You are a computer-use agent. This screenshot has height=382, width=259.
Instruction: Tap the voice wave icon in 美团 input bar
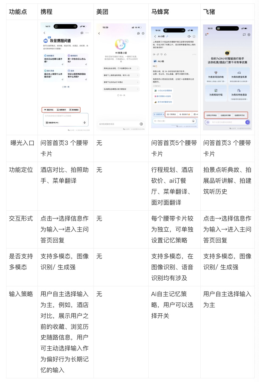tap(141, 124)
